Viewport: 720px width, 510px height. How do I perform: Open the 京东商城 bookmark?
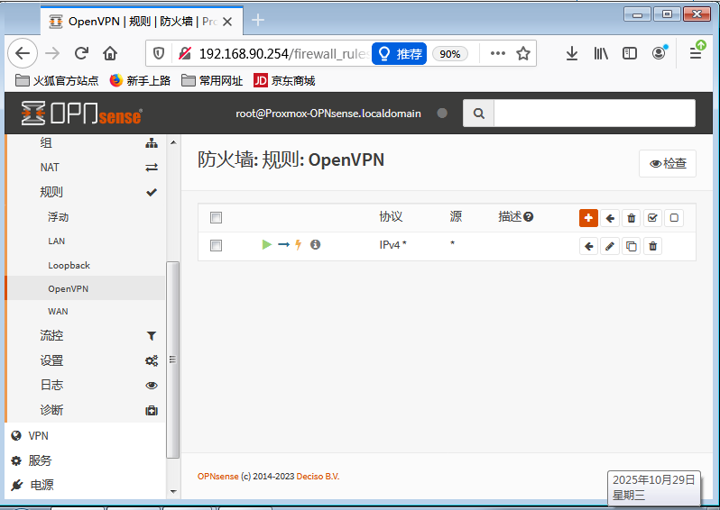click(x=284, y=80)
